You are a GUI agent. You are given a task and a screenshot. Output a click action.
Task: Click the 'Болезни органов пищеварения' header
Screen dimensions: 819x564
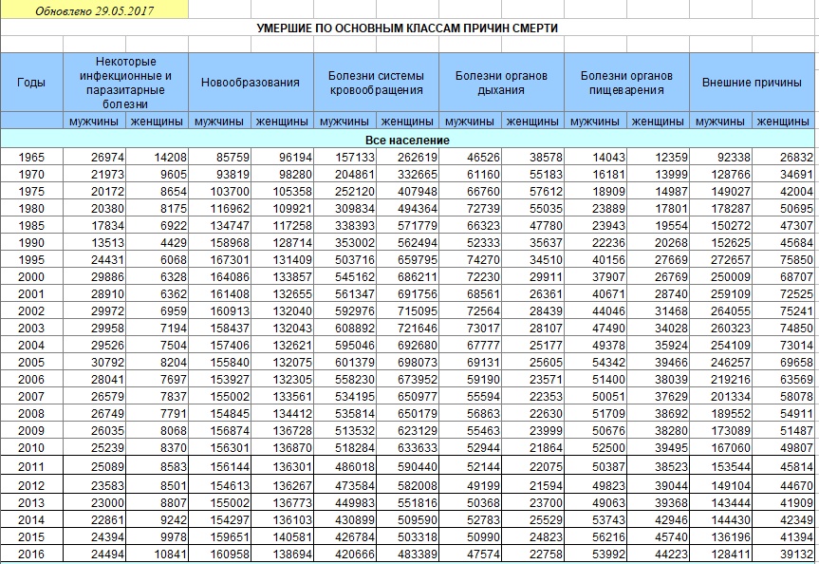(626, 82)
